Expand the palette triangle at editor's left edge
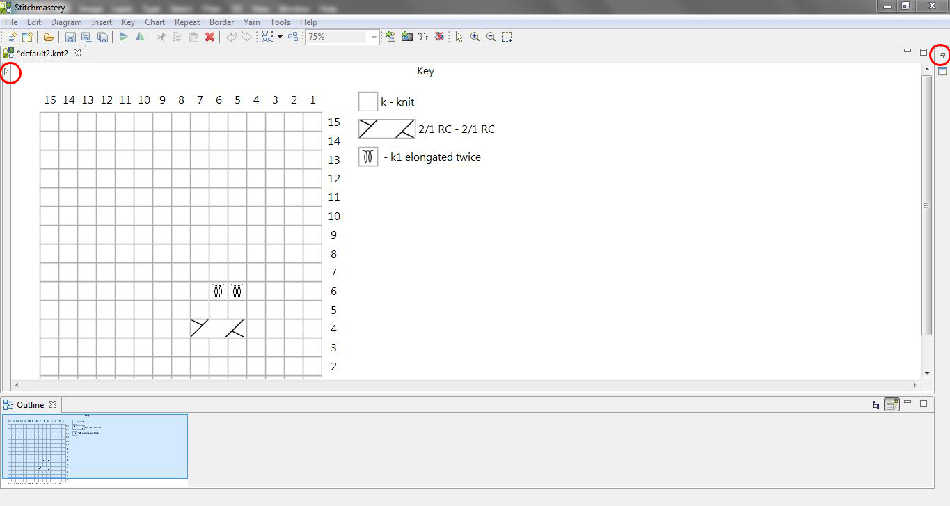Screen dimensions: 950x506 point(6,71)
